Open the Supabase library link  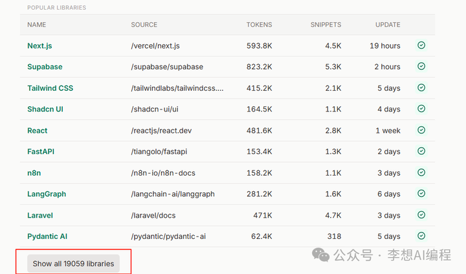[45, 67]
